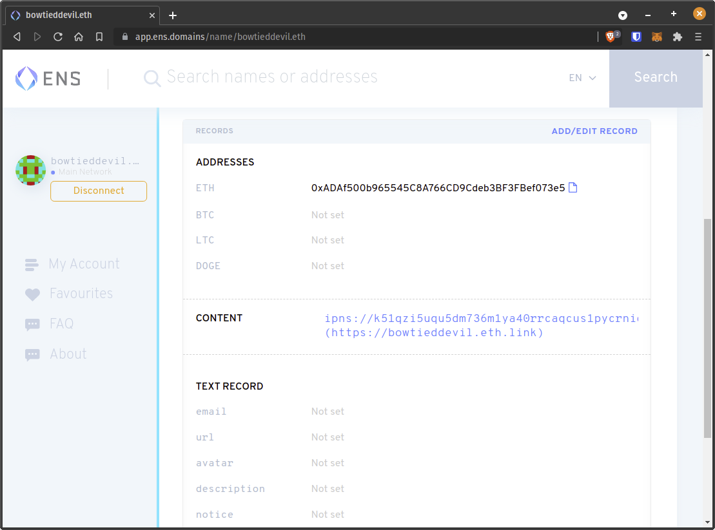This screenshot has height=530, width=715.
Task: Click the padlock site security icon
Action: click(125, 37)
